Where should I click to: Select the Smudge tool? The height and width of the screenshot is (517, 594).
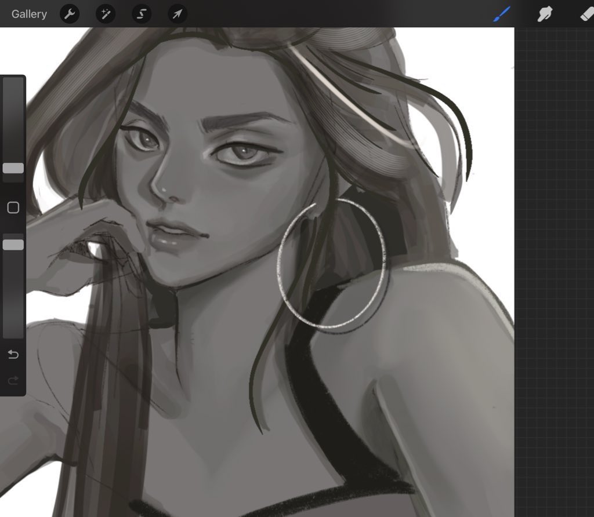click(545, 14)
